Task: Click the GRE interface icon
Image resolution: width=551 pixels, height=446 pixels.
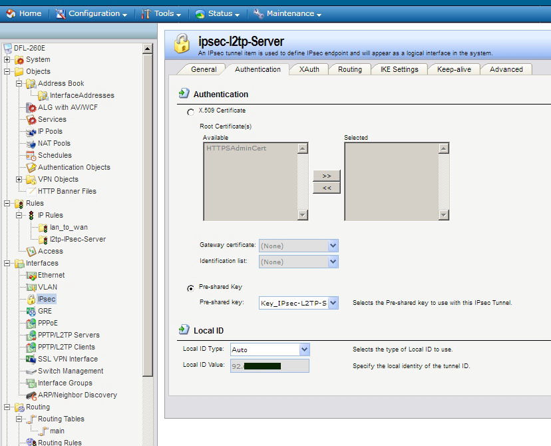Action: click(31, 311)
